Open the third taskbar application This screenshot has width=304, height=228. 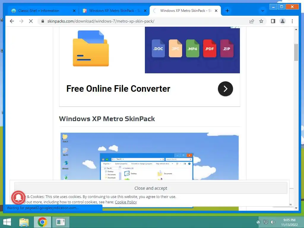click(x=61, y=222)
